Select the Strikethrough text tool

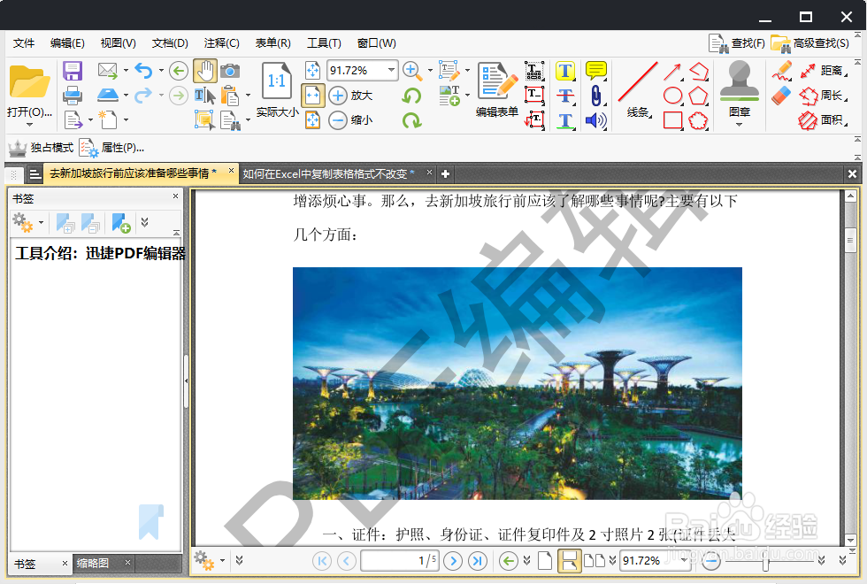click(x=564, y=96)
